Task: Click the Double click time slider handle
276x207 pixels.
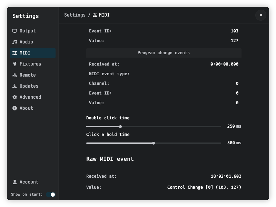Action: (120, 127)
